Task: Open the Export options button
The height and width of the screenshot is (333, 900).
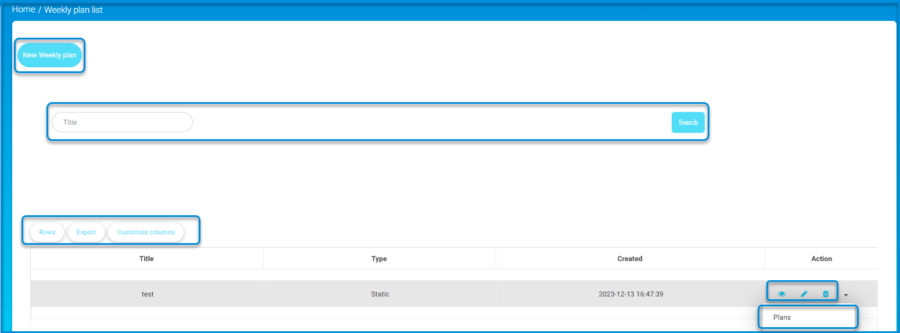Action: pyautogui.click(x=86, y=232)
